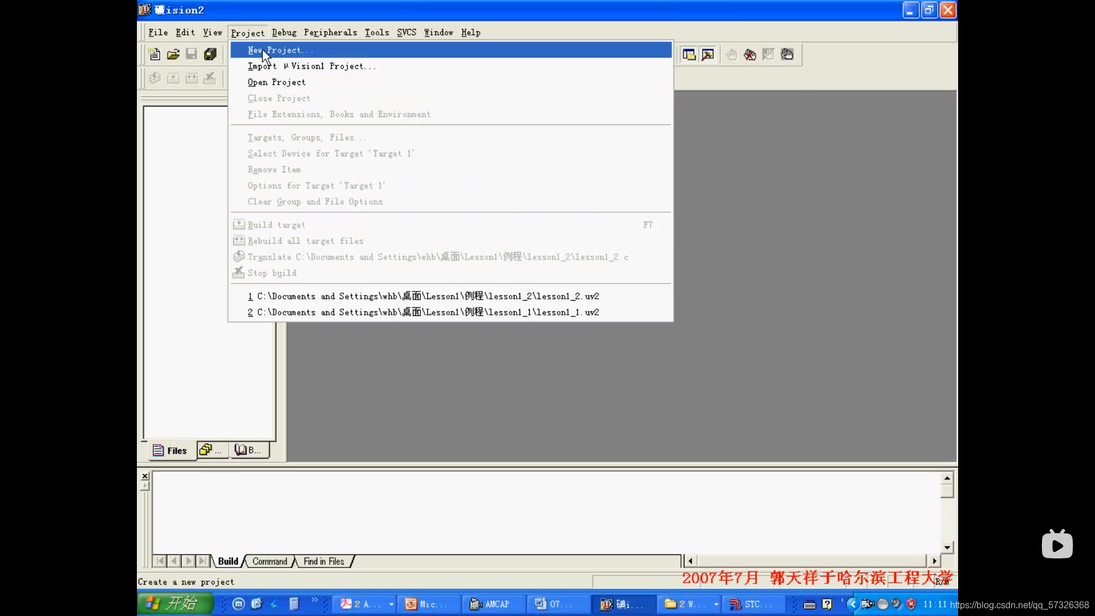The height and width of the screenshot is (616, 1095).
Task: Open recent project lesson1_2.uv2
Action: (x=423, y=296)
